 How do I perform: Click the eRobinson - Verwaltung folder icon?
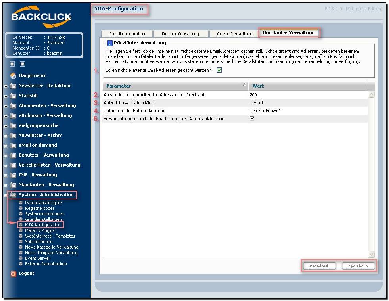pyautogui.click(x=13, y=116)
